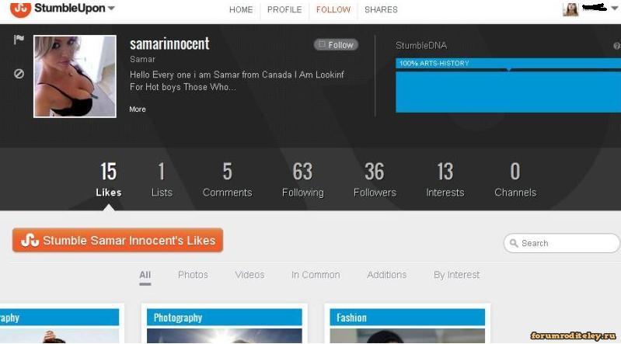Click the StumbleUpon logo icon
Image resolution: width=621 pixels, height=344 pixels.
[x=20, y=9]
